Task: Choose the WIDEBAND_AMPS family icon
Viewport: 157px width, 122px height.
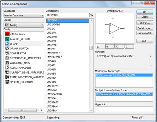Action: pos(7,63)
